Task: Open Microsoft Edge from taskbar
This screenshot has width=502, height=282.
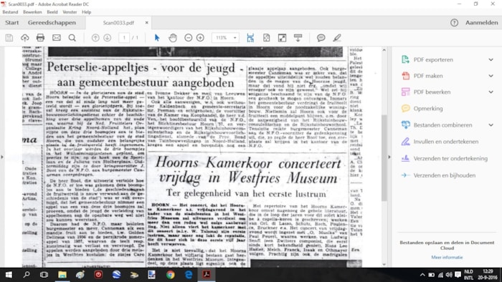Action: pos(189,275)
